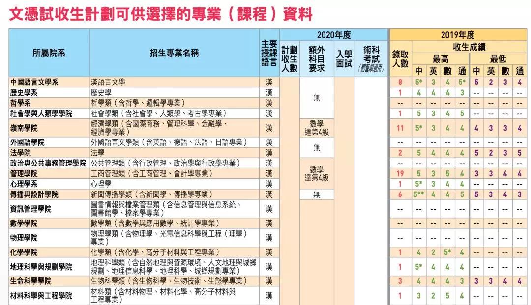Select the 所屬院系 column header
The height and width of the screenshot is (305, 531).
pos(49,54)
